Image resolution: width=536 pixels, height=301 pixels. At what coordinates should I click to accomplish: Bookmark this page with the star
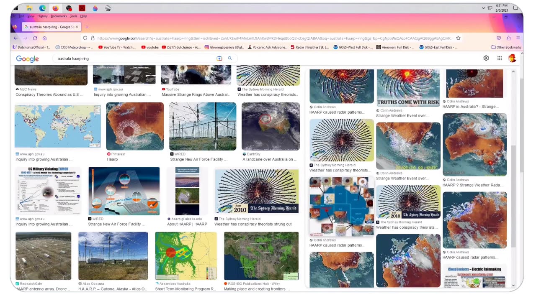[458, 38]
